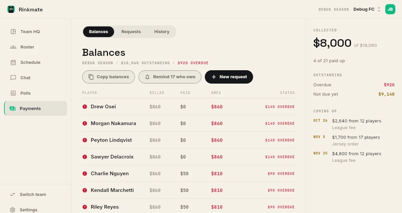The width and height of the screenshot is (402, 213).
Task: Click the 4 of 21 paid up text
Action: click(329, 61)
